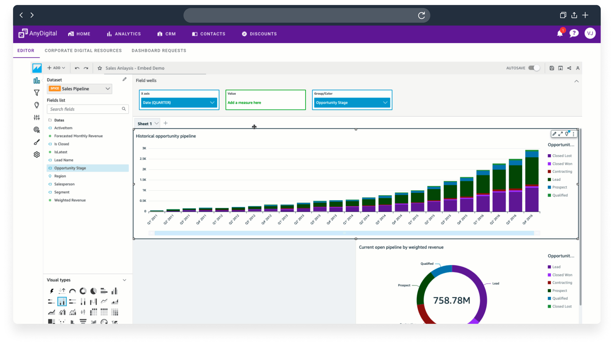Select the donut chart visual type
The height and width of the screenshot is (344, 613).
pos(83,291)
